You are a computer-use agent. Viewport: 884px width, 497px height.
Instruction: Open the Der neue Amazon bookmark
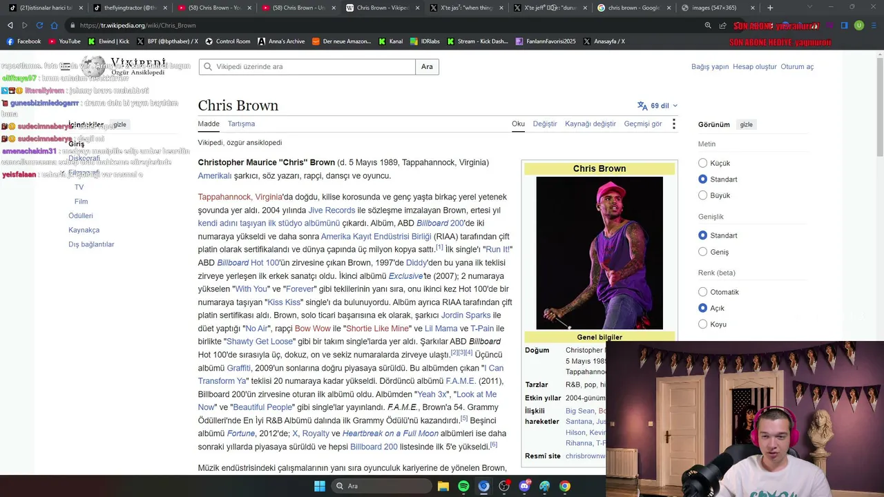tap(342, 41)
